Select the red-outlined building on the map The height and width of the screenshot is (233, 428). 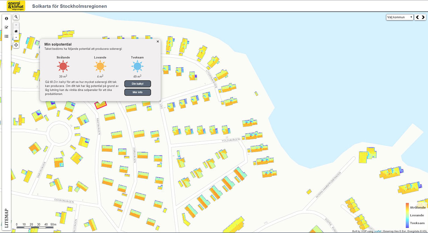pos(101,105)
